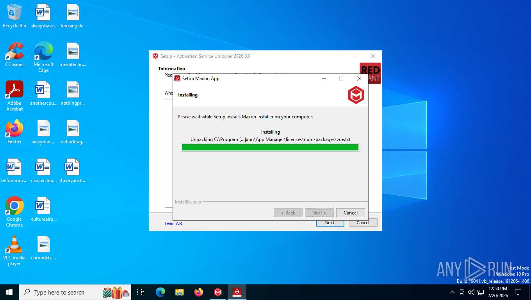Open the cultureairp Word document icon
This screenshot has height=300, width=531.
43,209
